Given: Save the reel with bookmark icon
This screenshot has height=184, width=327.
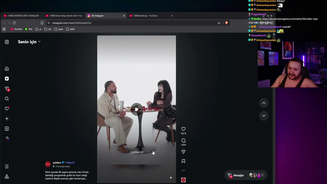Looking at the screenshot, I should click(x=183, y=161).
